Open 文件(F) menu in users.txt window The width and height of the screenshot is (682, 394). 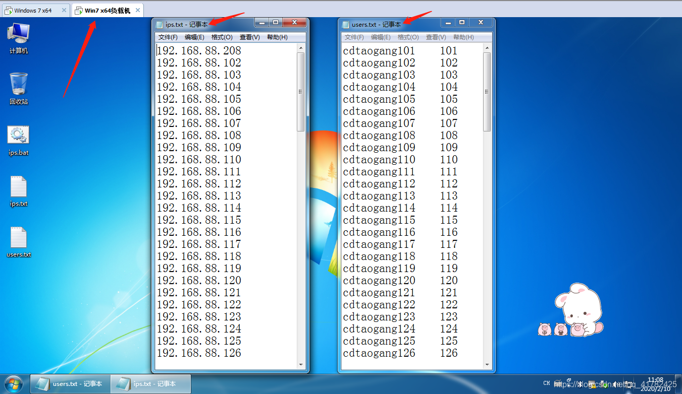pos(354,37)
